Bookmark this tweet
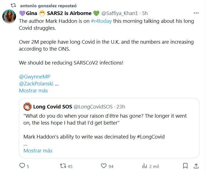This screenshot has height=173, width=206. [185, 166]
